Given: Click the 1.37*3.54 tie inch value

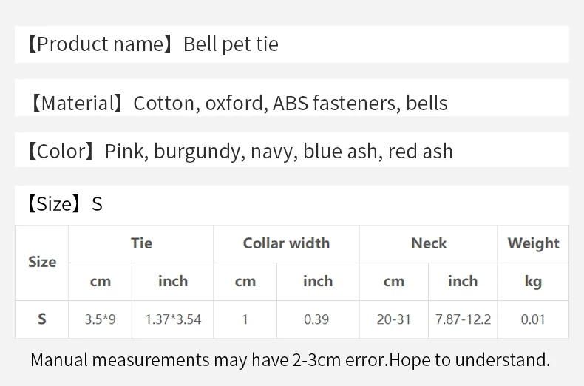Looking at the screenshot, I should pyautogui.click(x=173, y=319).
